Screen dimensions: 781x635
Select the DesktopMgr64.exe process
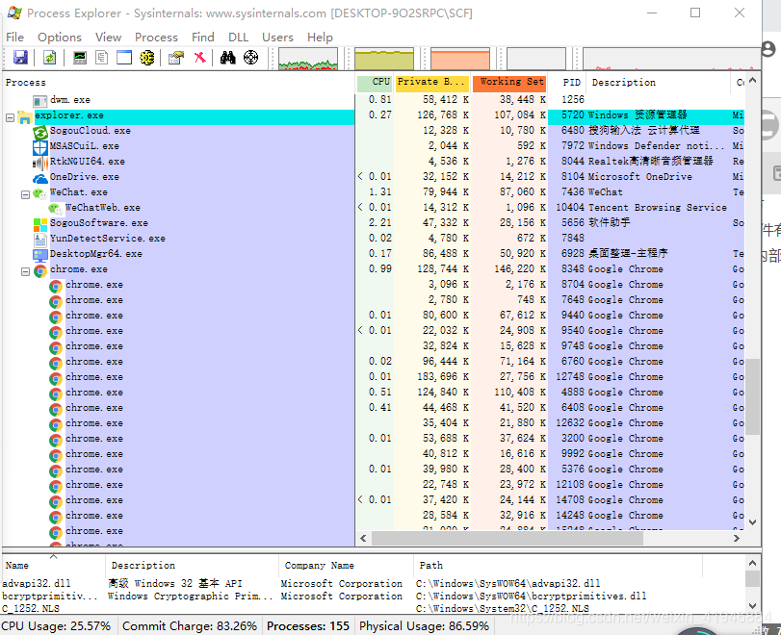coord(95,254)
